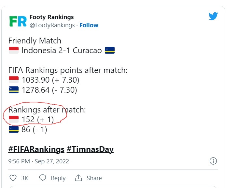The width and height of the screenshot is (238, 188).
Task: Click Indonesia flag next to rank 152
Action: 13,120
